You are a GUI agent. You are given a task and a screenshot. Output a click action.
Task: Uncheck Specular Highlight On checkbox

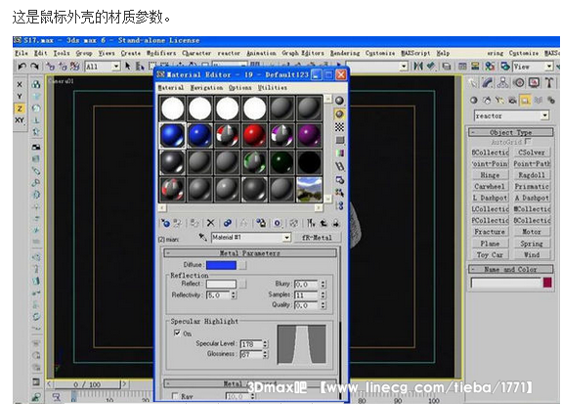pyautogui.click(x=177, y=333)
